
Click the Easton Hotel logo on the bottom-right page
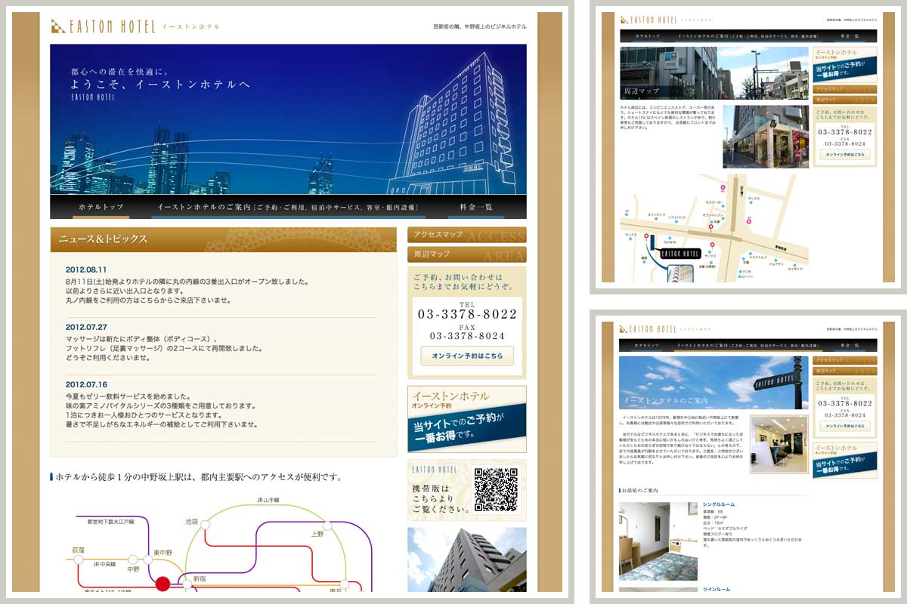pos(648,329)
